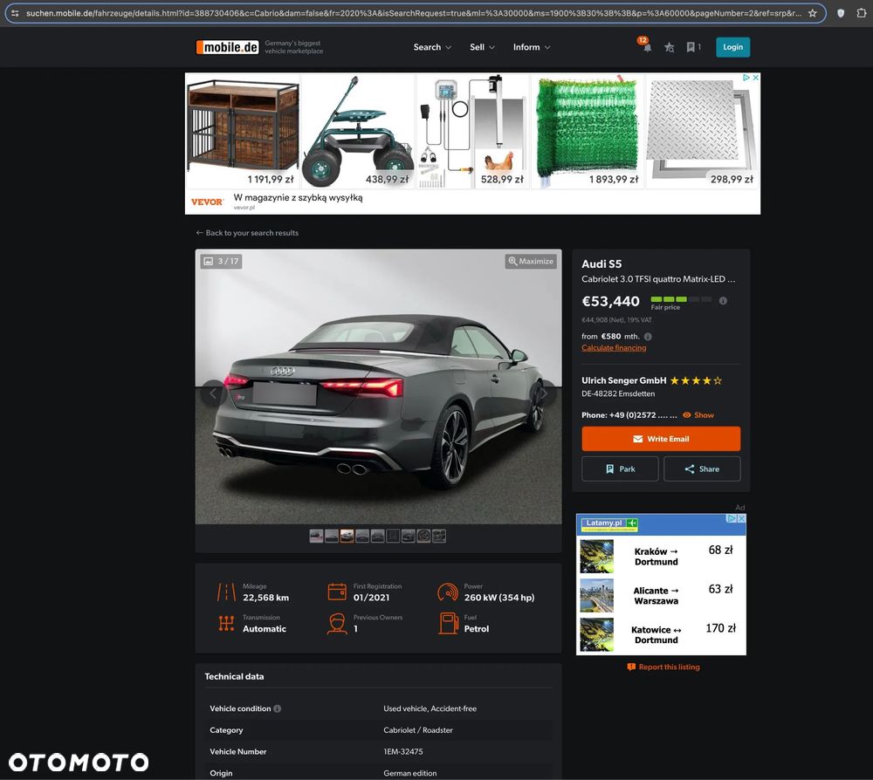
Task: Open the 528,99 zł chicken door ad
Action: coord(472,131)
